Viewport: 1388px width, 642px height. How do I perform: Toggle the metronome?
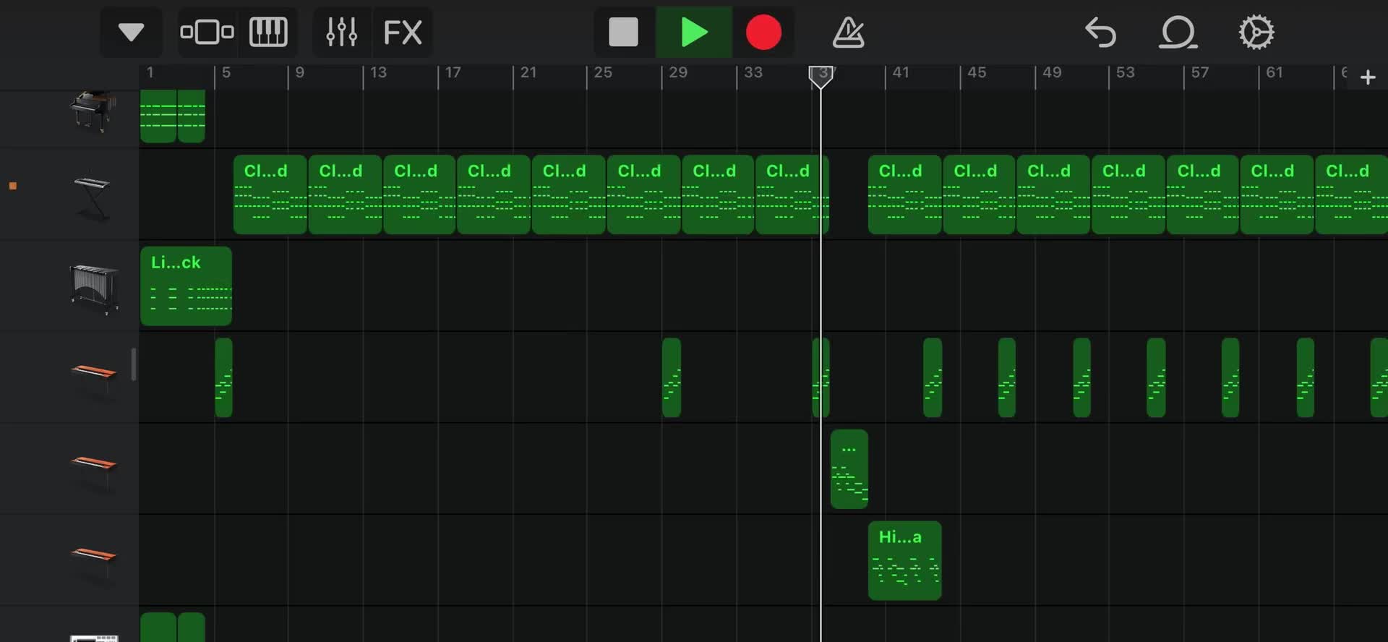coord(848,33)
